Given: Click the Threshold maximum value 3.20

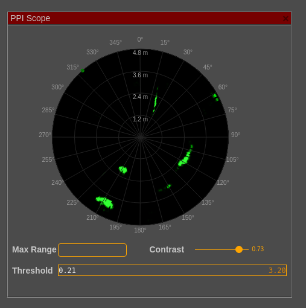Looking at the screenshot, I should (x=277, y=271).
